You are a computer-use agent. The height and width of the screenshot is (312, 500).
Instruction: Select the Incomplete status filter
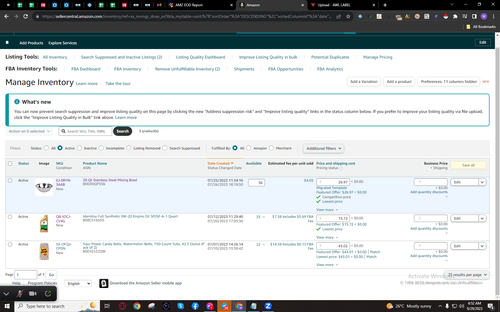pos(101,148)
